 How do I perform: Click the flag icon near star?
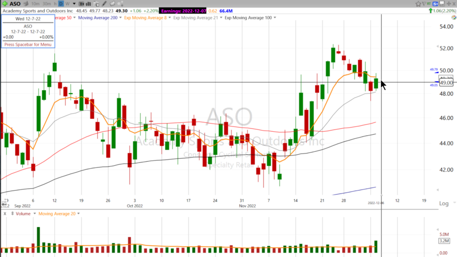[x=424, y=4]
